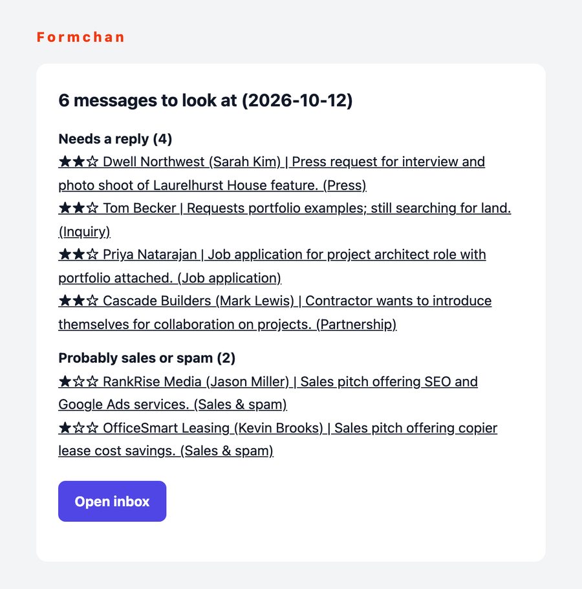Click the stars preceding Cascade Builders
582x589 pixels.
point(78,301)
